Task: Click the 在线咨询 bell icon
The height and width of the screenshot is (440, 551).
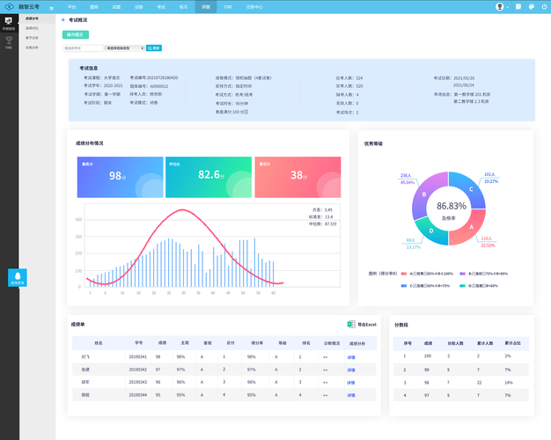Action: point(18,276)
